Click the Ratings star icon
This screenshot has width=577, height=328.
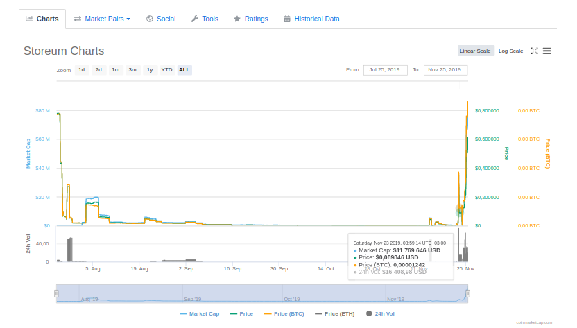(237, 19)
